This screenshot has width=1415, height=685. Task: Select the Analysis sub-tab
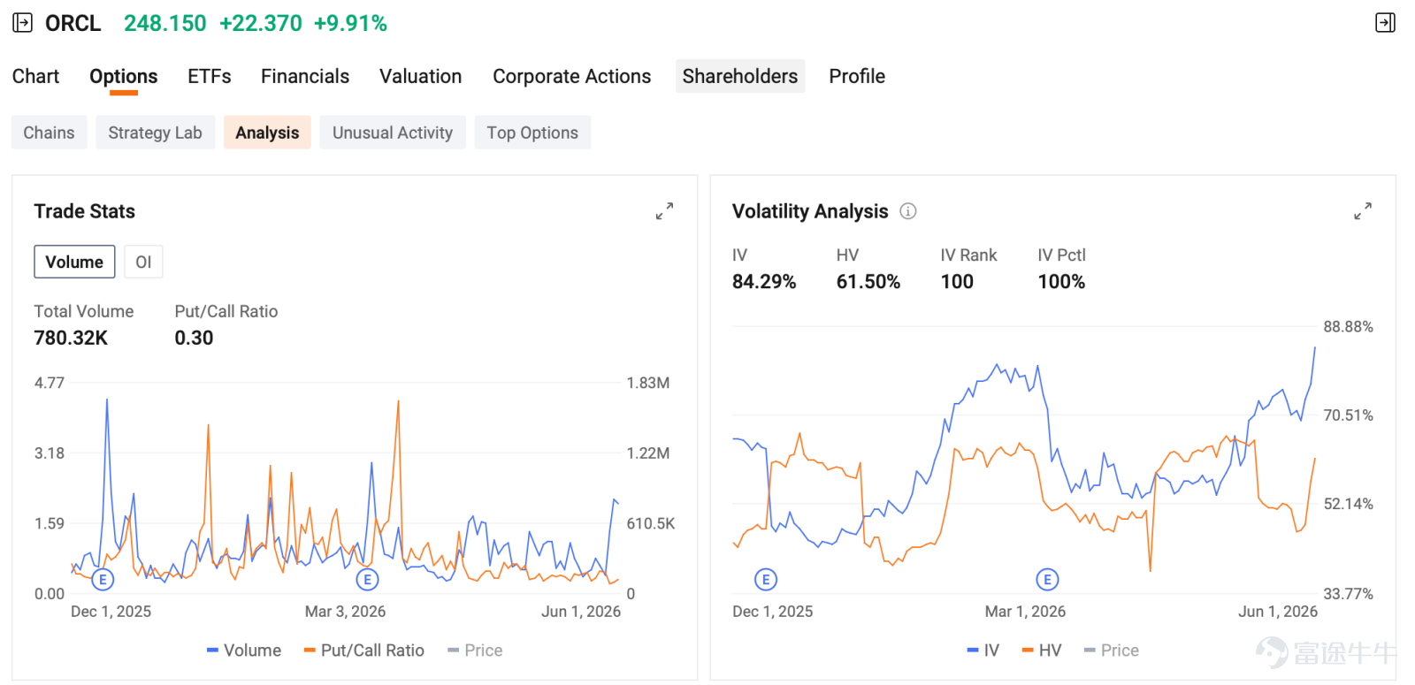(x=267, y=133)
